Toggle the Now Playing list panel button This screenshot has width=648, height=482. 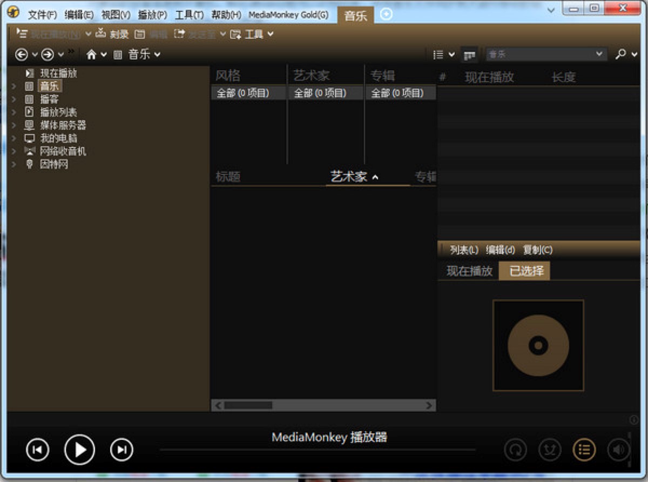584,449
